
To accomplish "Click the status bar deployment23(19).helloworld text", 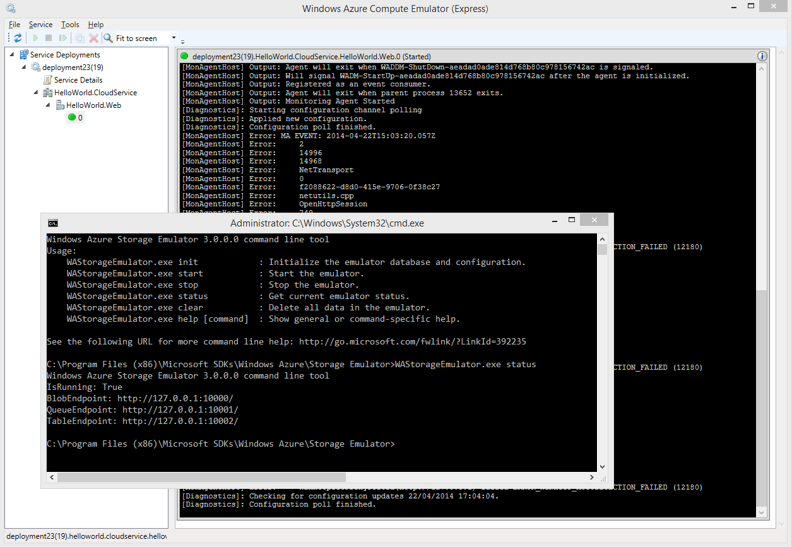I will tap(86, 536).
